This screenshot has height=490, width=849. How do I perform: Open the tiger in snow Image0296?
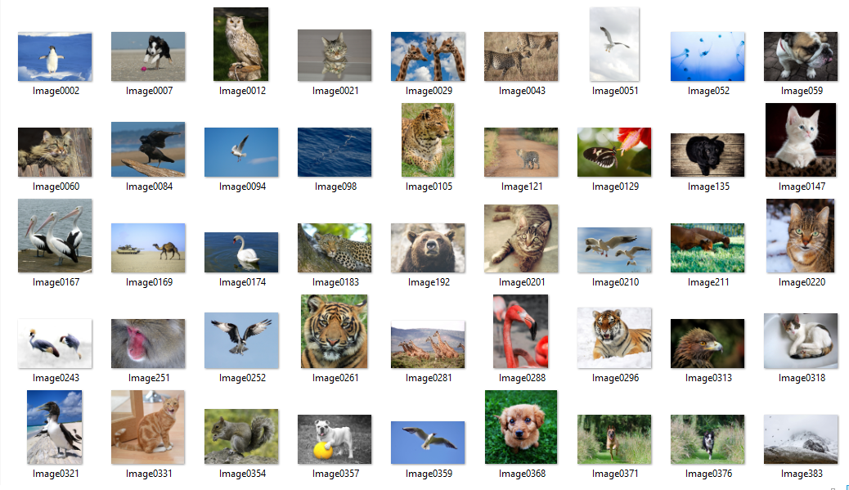tap(614, 338)
